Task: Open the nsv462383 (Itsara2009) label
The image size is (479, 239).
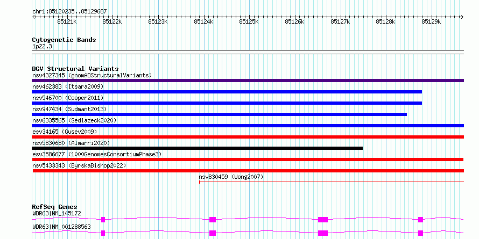Action: [x=68, y=86]
